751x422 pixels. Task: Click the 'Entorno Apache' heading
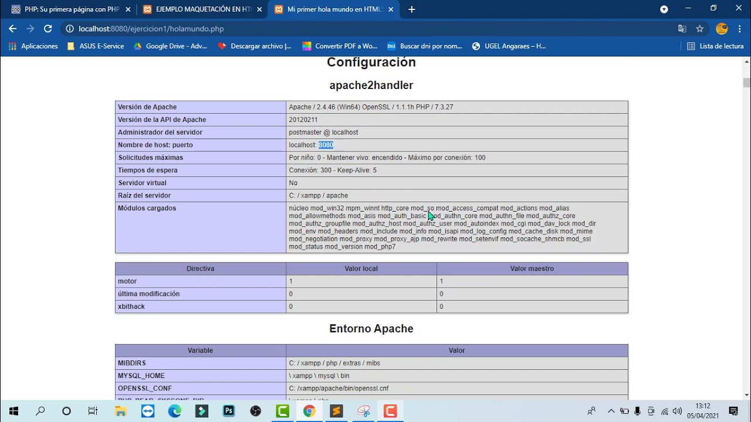click(371, 329)
